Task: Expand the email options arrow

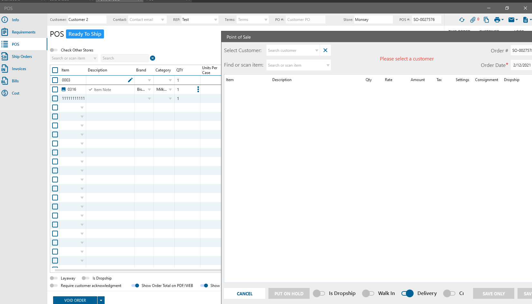Action: point(517,20)
